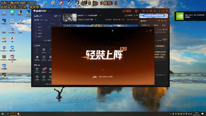The width and height of the screenshot is (206, 116).
Task: Switch to the Douyu companion app in the taskbar
Action: pyautogui.click(x=18, y=114)
